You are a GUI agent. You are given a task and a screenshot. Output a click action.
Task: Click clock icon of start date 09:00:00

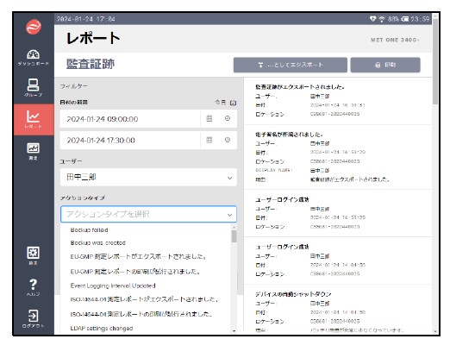click(228, 118)
